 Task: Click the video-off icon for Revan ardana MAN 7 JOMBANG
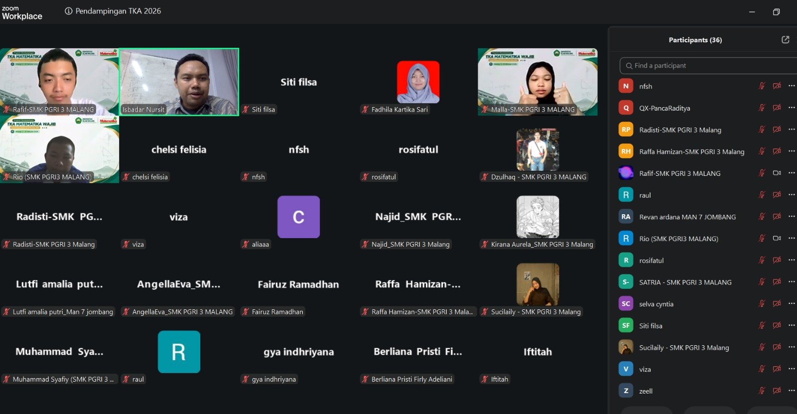pyautogui.click(x=777, y=216)
